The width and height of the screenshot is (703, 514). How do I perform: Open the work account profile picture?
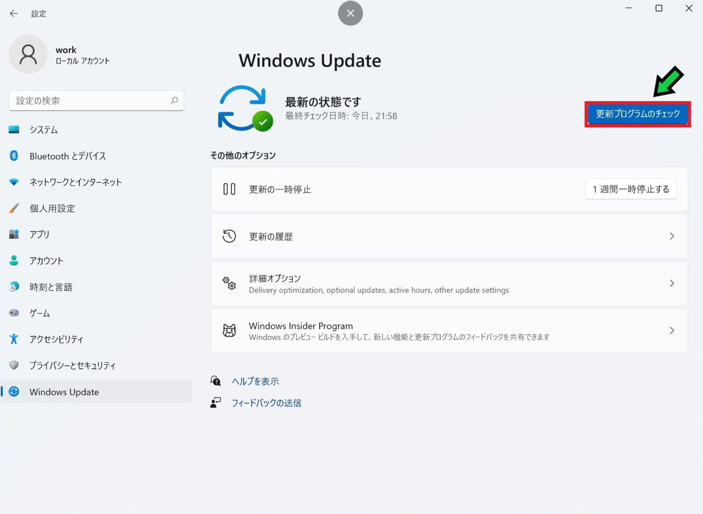point(28,54)
